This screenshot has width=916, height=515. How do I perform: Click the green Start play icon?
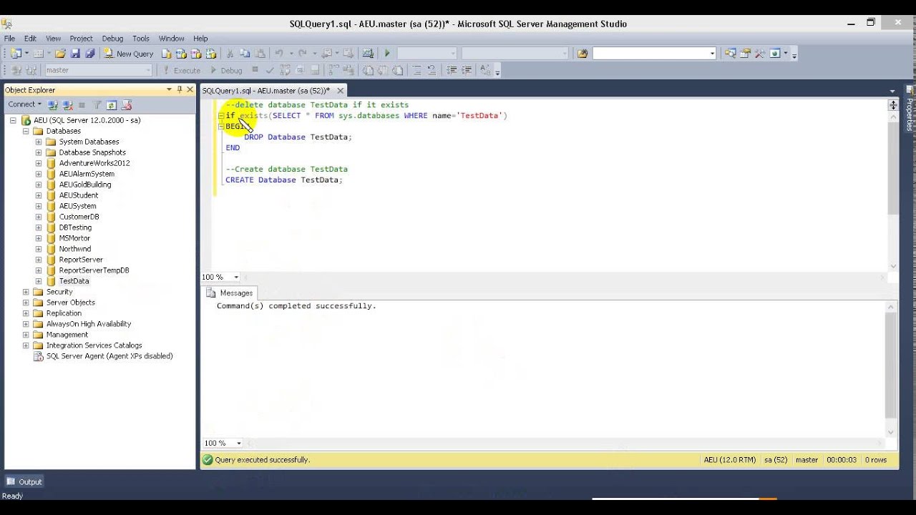point(387,54)
